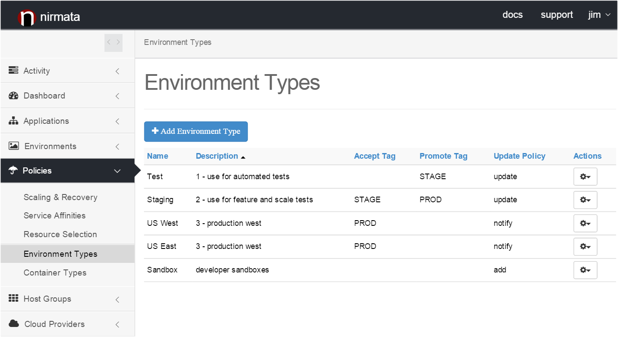The height and width of the screenshot is (337, 618).
Task: Open gear actions menu for Sandbox row
Action: [585, 270]
